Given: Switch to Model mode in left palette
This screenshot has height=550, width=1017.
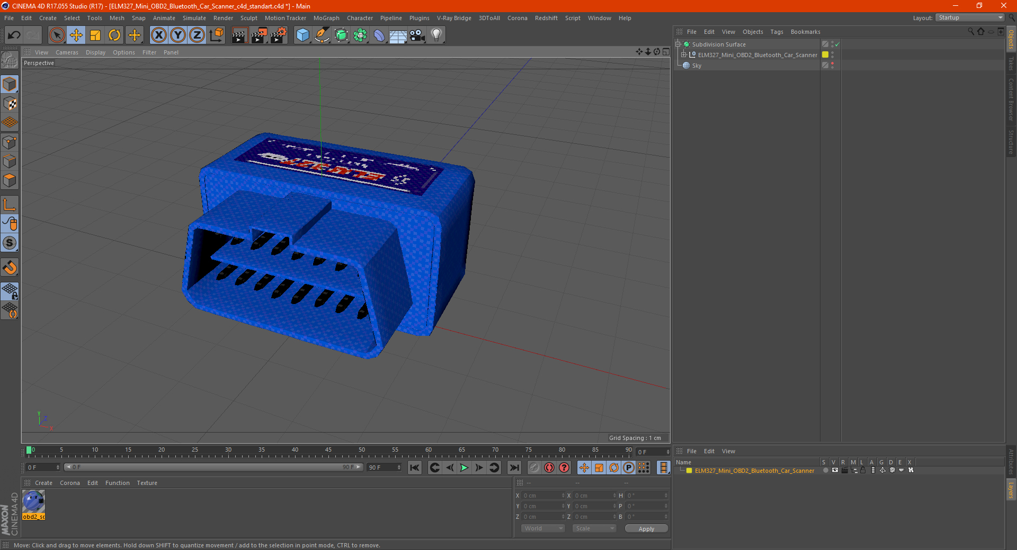Looking at the screenshot, I should (x=10, y=84).
